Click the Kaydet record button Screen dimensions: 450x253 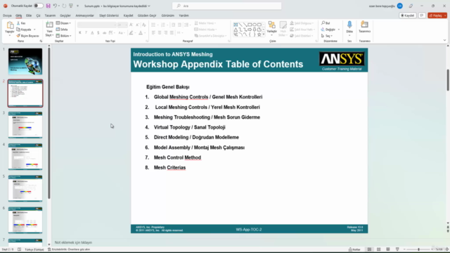[x=408, y=15]
